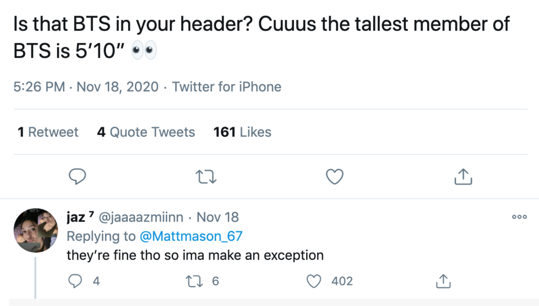Image resolution: width=539 pixels, height=306 pixels.
Task: Click the share icon under the main tweet
Action: [463, 177]
